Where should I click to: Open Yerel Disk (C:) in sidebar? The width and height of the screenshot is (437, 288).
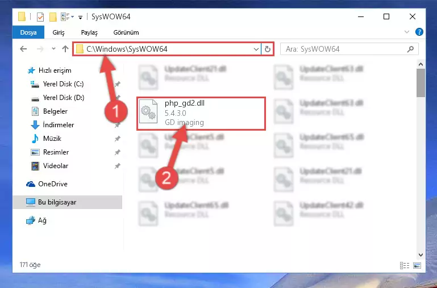63,84
